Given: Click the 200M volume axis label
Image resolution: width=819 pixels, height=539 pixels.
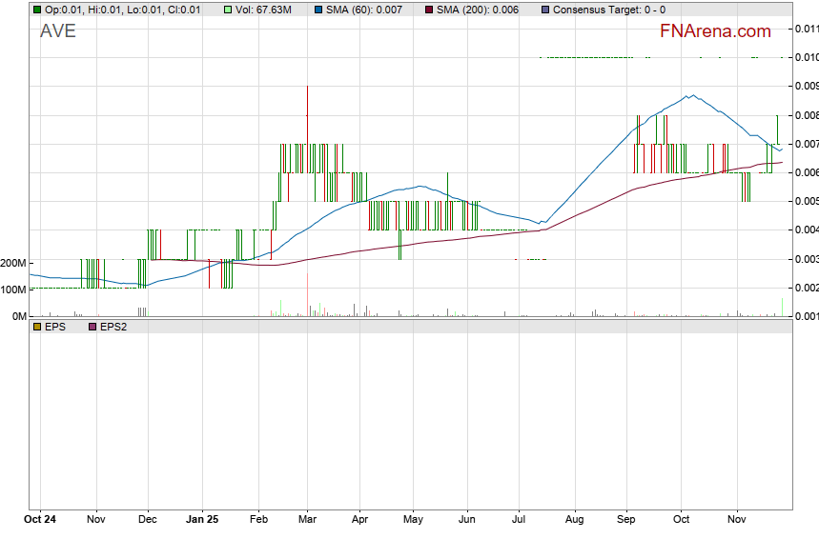Looking at the screenshot, I should 13,263.
